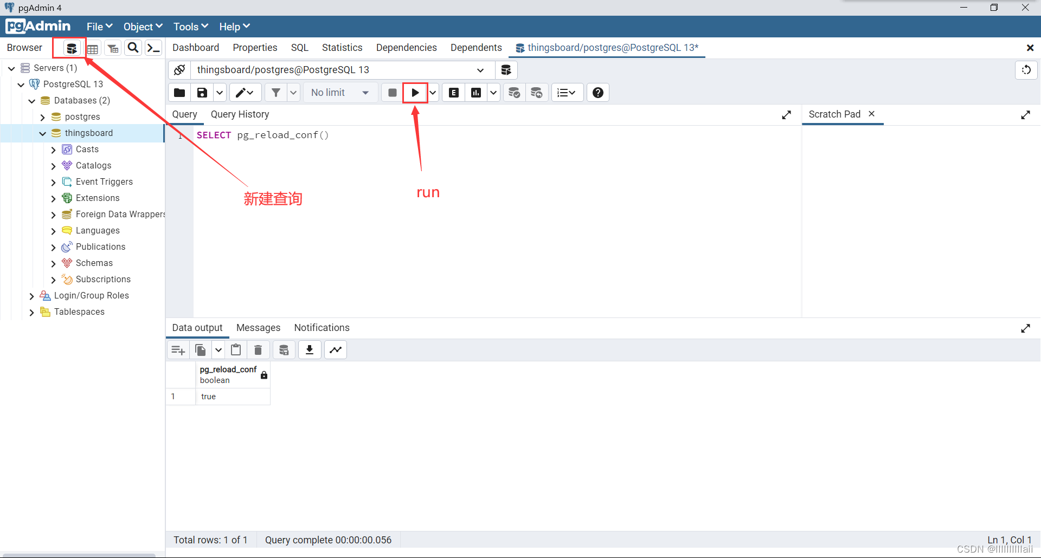The width and height of the screenshot is (1041, 558).
Task: Open the No limit rows dropdown
Action: [340, 93]
